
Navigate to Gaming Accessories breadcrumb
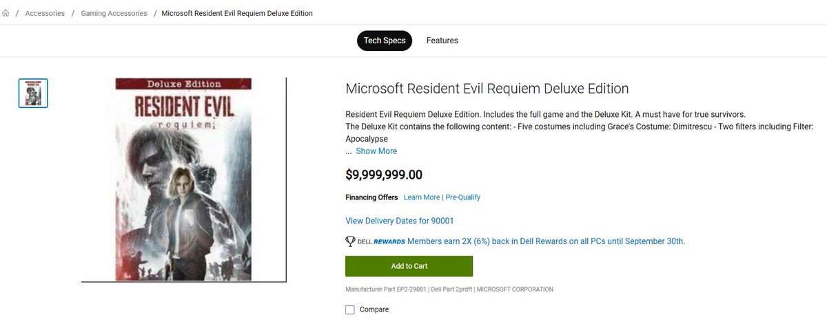114,13
